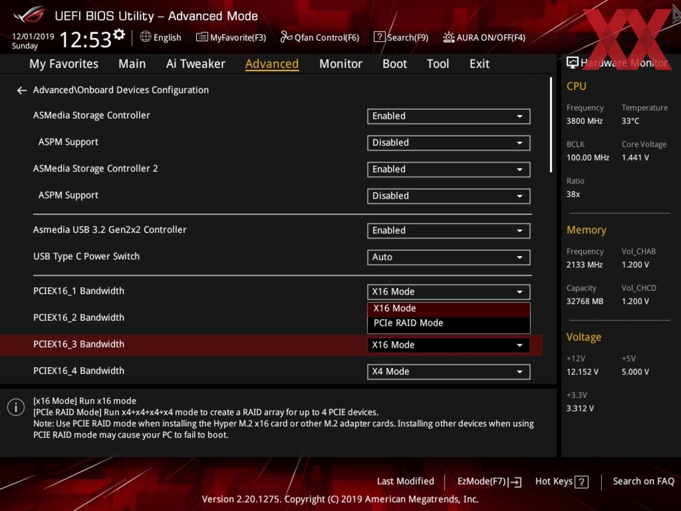Switch to Tool tab
The image size is (681, 511).
[438, 64]
